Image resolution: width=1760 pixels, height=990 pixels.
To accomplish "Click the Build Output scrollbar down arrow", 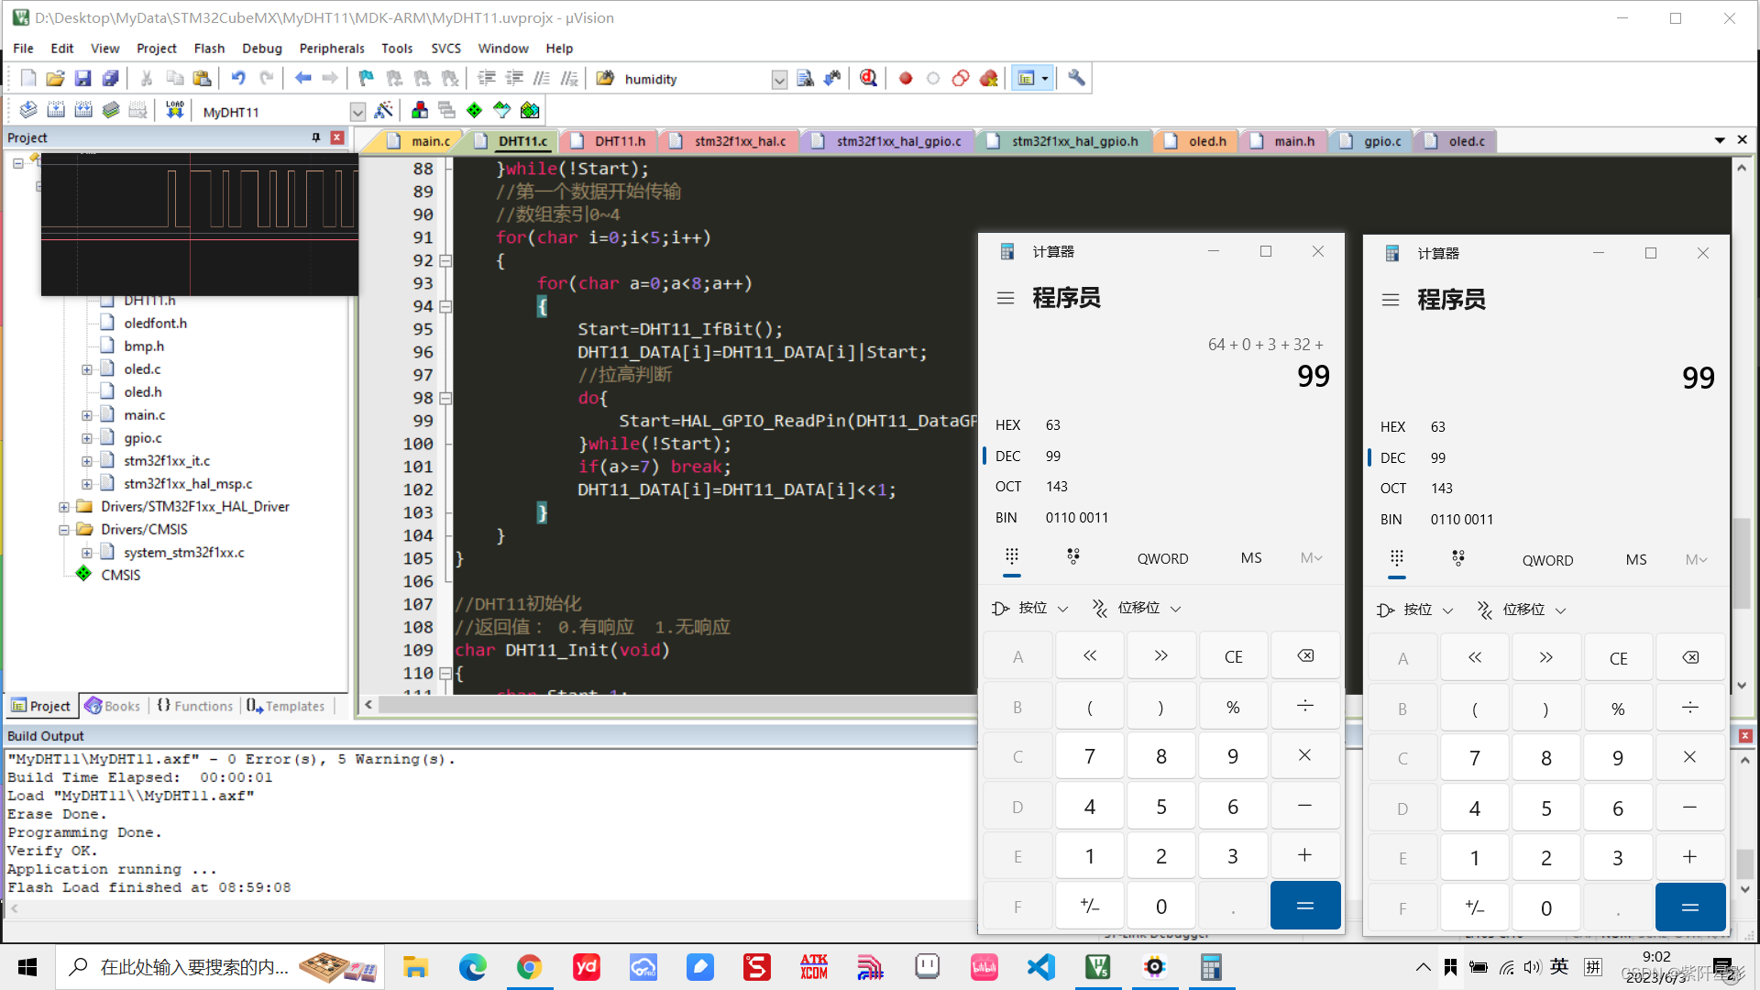I will (1744, 888).
